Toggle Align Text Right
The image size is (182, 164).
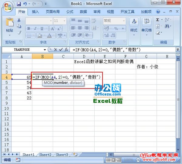(86, 28)
